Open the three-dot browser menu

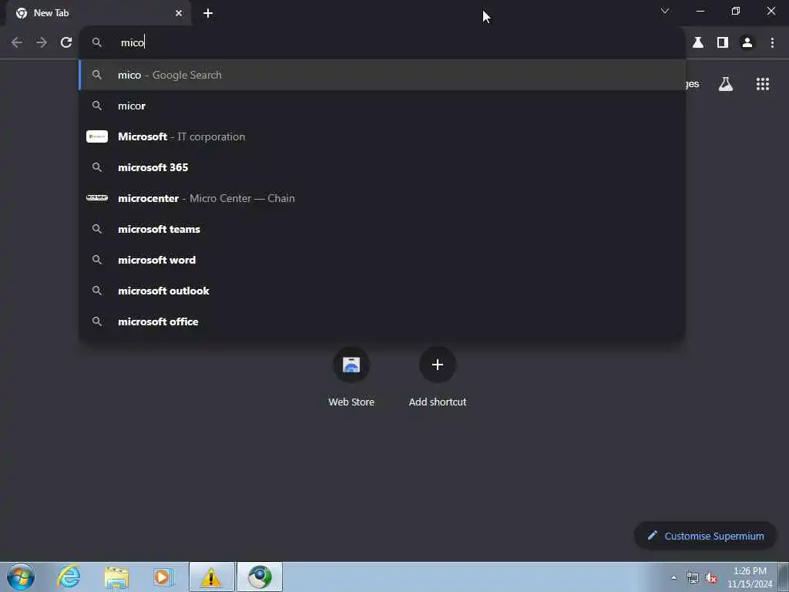pyautogui.click(x=772, y=43)
